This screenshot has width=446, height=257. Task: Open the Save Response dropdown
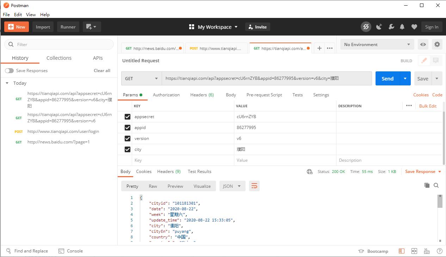click(x=423, y=172)
